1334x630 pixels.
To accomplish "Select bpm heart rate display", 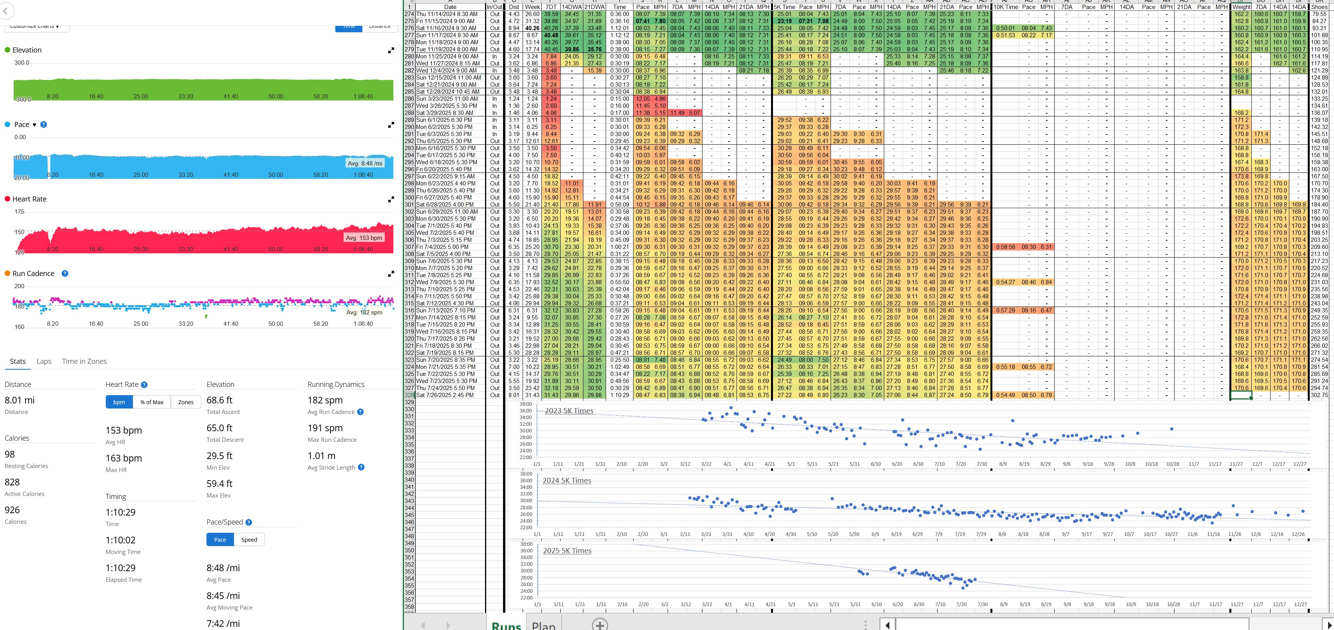I will click(119, 402).
